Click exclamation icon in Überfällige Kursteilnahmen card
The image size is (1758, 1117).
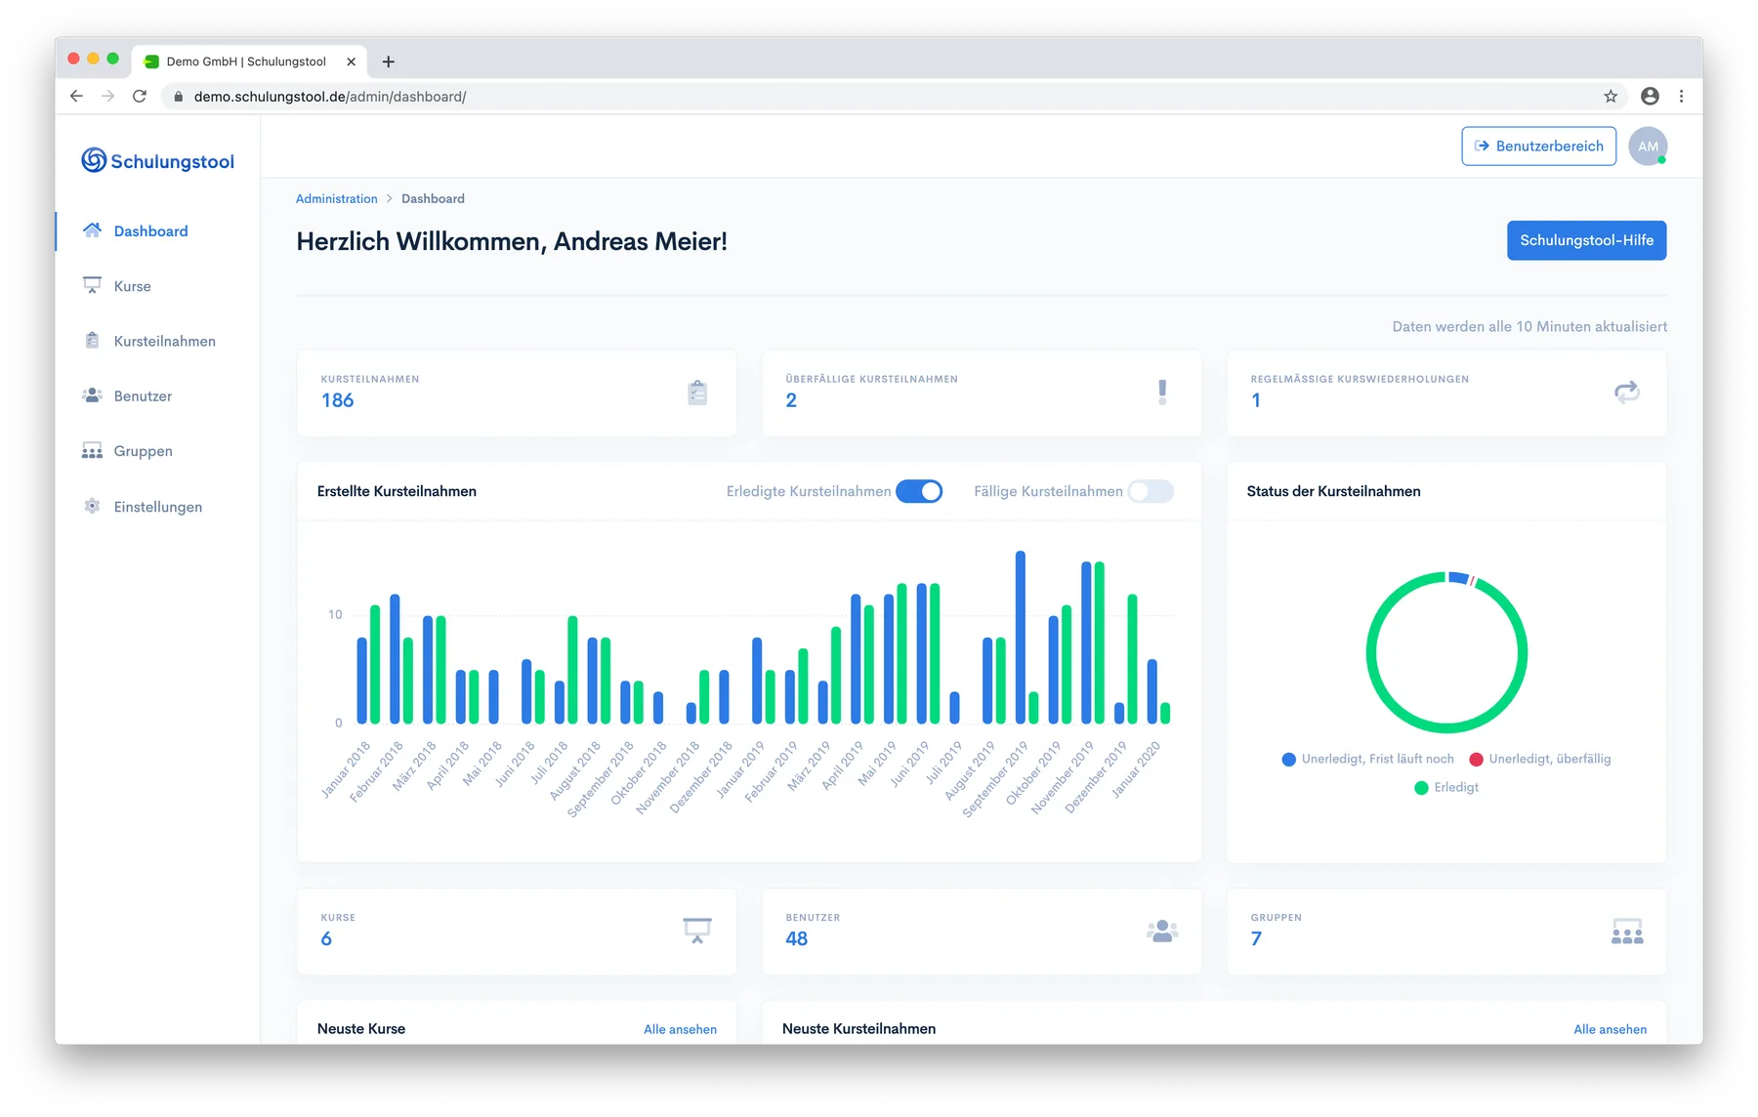point(1162,393)
